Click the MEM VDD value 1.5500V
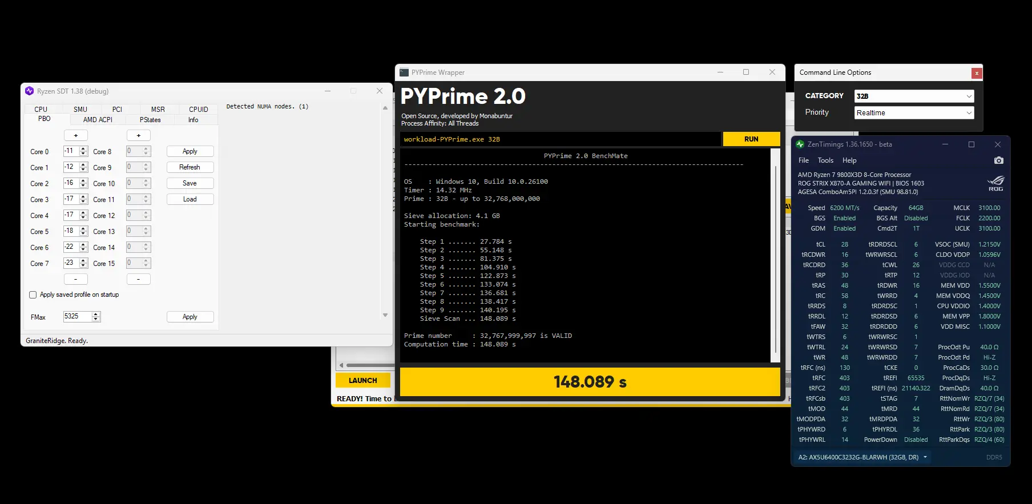The image size is (1032, 504). [989, 285]
